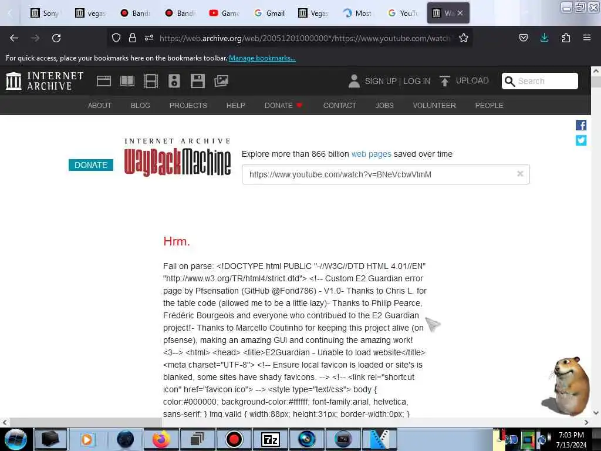Image resolution: width=601 pixels, height=451 pixels.
Task: Click the Internet Archive logo
Action: click(45, 81)
